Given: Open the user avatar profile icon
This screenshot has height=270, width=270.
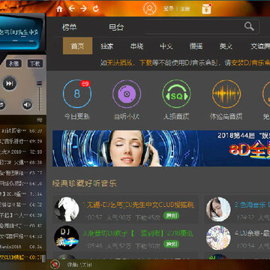Looking at the screenshot, I should pyautogui.click(x=149, y=8).
